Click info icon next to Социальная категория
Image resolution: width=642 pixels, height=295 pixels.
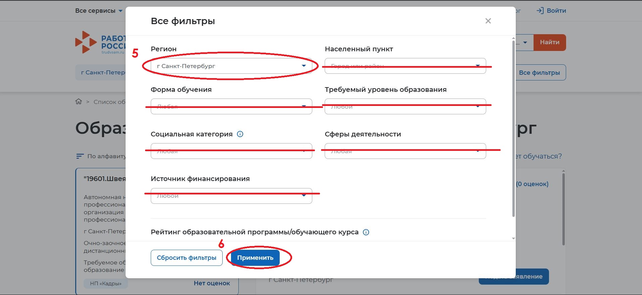[240, 134]
